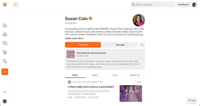Click the Search Substack field
The width and height of the screenshot is (200, 106).
(x=153, y=4)
